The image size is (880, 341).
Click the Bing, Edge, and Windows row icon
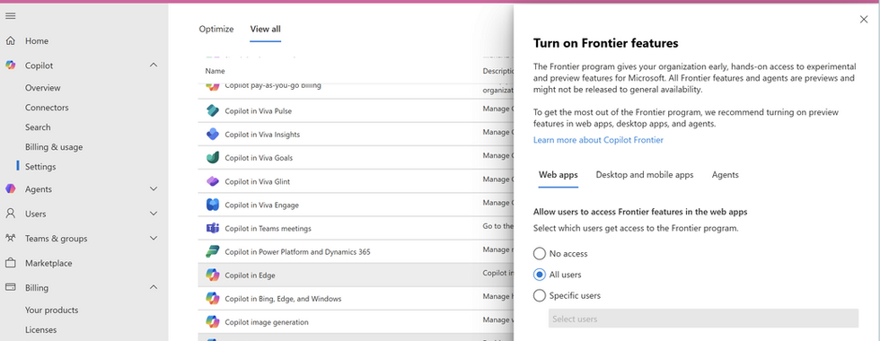coord(212,298)
